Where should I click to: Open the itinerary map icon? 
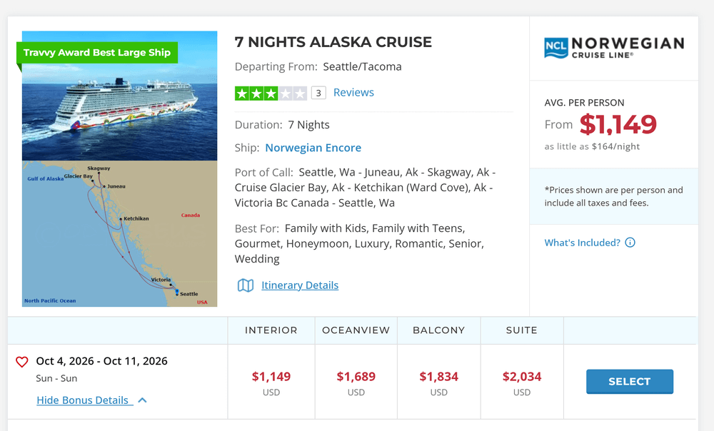[x=246, y=285]
